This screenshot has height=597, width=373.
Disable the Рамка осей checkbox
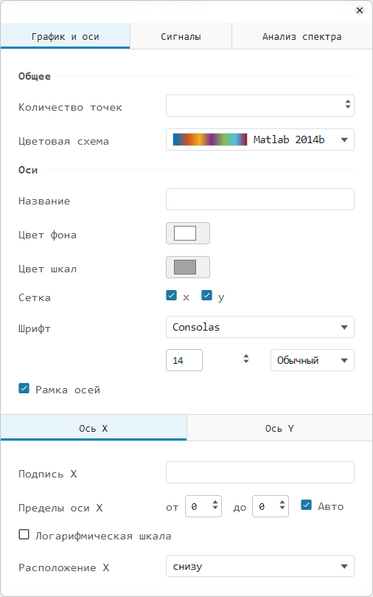tap(24, 388)
